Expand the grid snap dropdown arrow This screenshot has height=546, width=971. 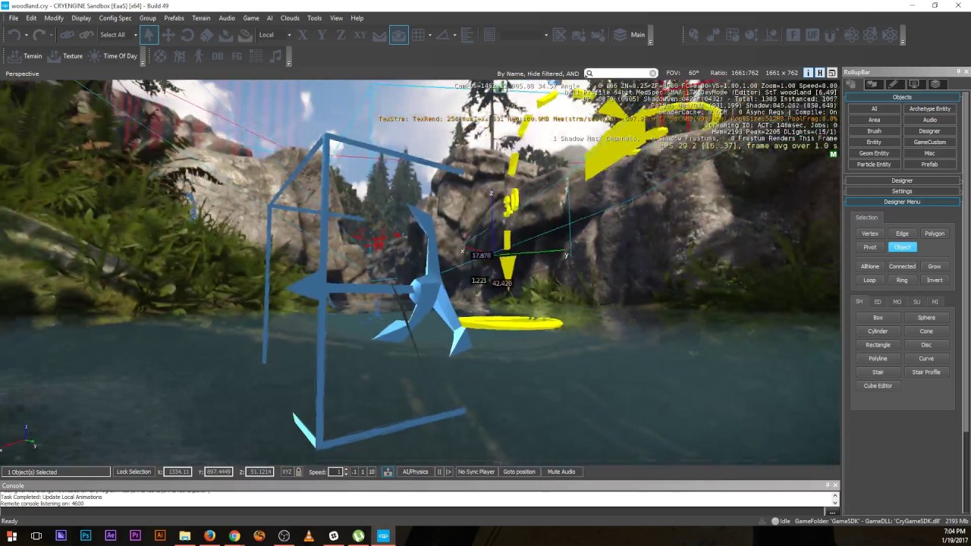[430, 35]
